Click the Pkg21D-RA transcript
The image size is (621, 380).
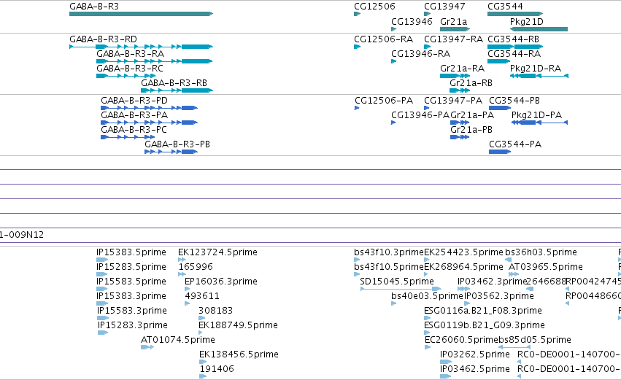tap(539, 76)
